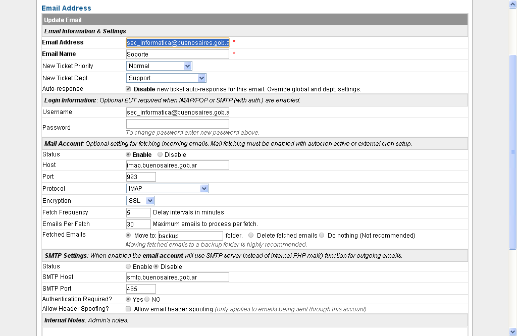Open New Ticket Priority dropdown
Image resolution: width=517 pixels, height=336 pixels.
[x=159, y=66]
